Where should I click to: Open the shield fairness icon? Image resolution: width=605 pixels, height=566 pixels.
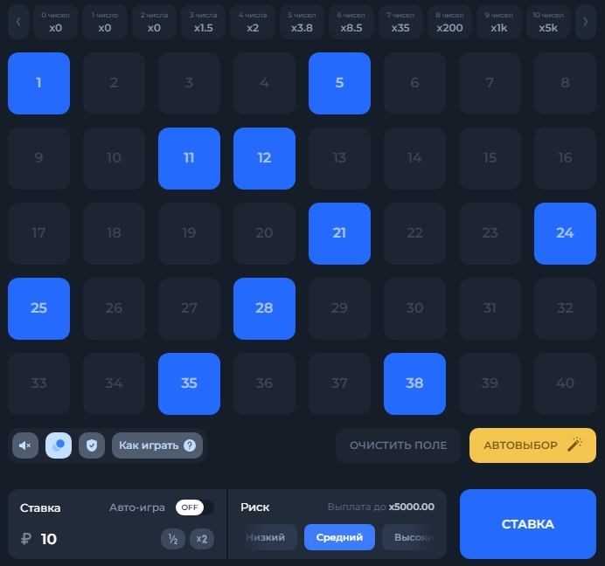[92, 445]
